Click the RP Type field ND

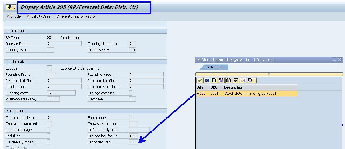coord(49,37)
